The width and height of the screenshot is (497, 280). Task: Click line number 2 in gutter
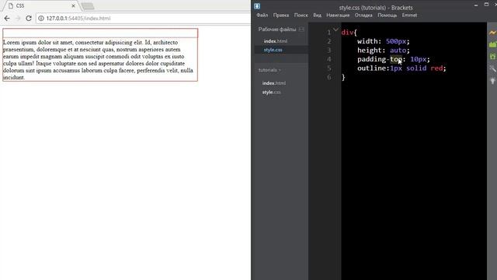(x=329, y=41)
